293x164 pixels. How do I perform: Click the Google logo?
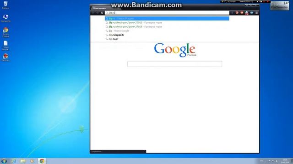(175, 50)
